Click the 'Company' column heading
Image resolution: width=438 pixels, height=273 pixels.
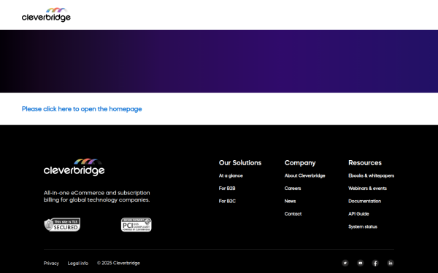coord(300,163)
